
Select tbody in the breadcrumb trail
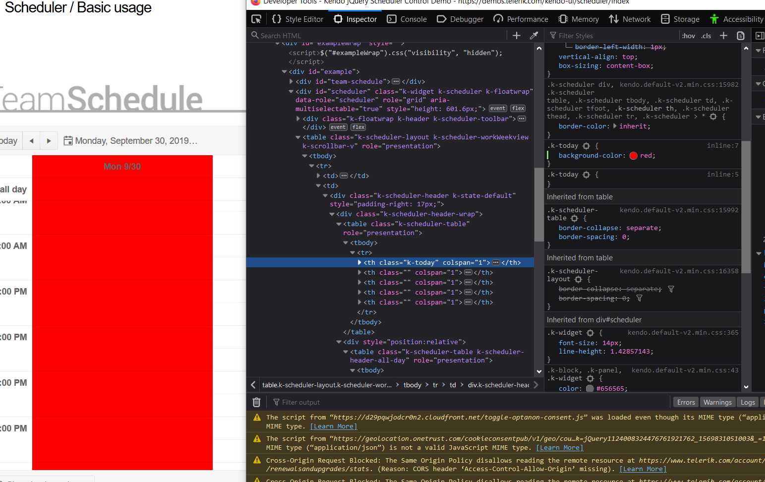point(412,385)
